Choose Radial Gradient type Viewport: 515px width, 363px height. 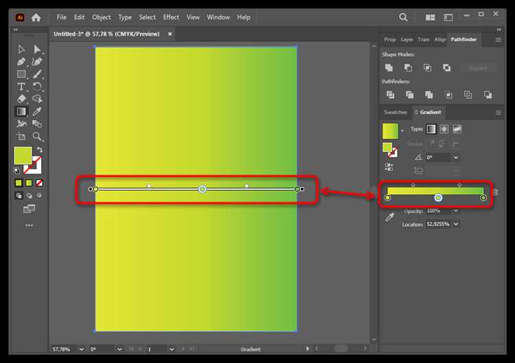click(x=444, y=129)
